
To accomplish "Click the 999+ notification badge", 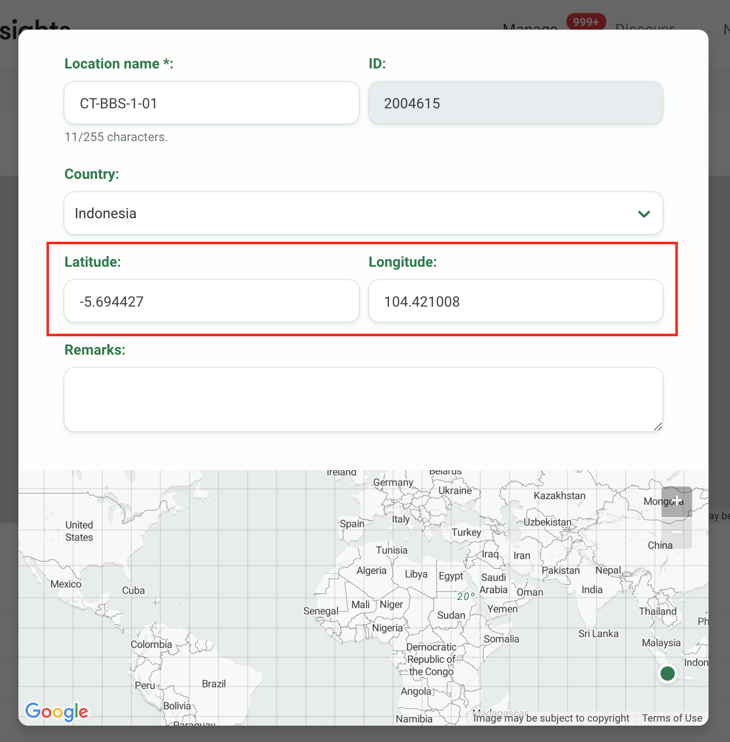I will [586, 22].
